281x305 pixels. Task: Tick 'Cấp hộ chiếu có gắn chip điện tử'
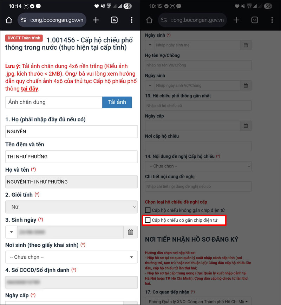(148, 220)
